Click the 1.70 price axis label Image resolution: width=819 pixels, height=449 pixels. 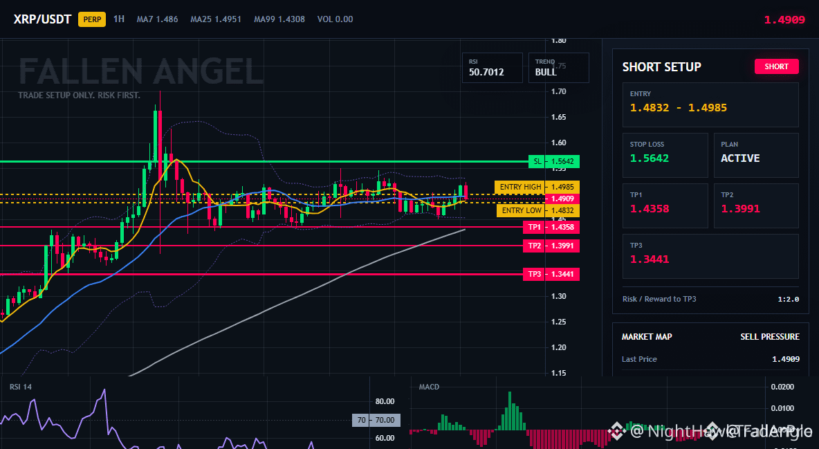coord(558,91)
